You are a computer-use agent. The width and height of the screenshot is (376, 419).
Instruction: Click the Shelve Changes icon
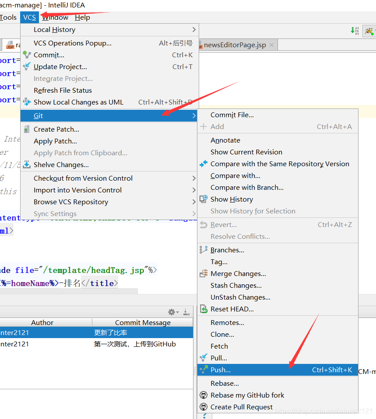[x=26, y=164]
